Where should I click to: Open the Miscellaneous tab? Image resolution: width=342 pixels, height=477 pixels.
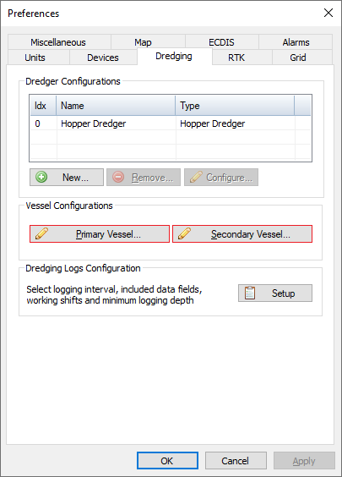pyautogui.click(x=58, y=42)
